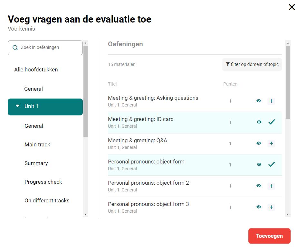Click eye icon for 'Personal pronouns: object form 2'
Screen dimensions: 298x250
(259, 186)
